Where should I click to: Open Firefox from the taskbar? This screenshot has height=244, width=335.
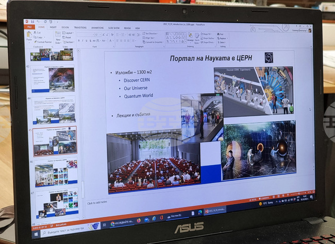point(139,220)
